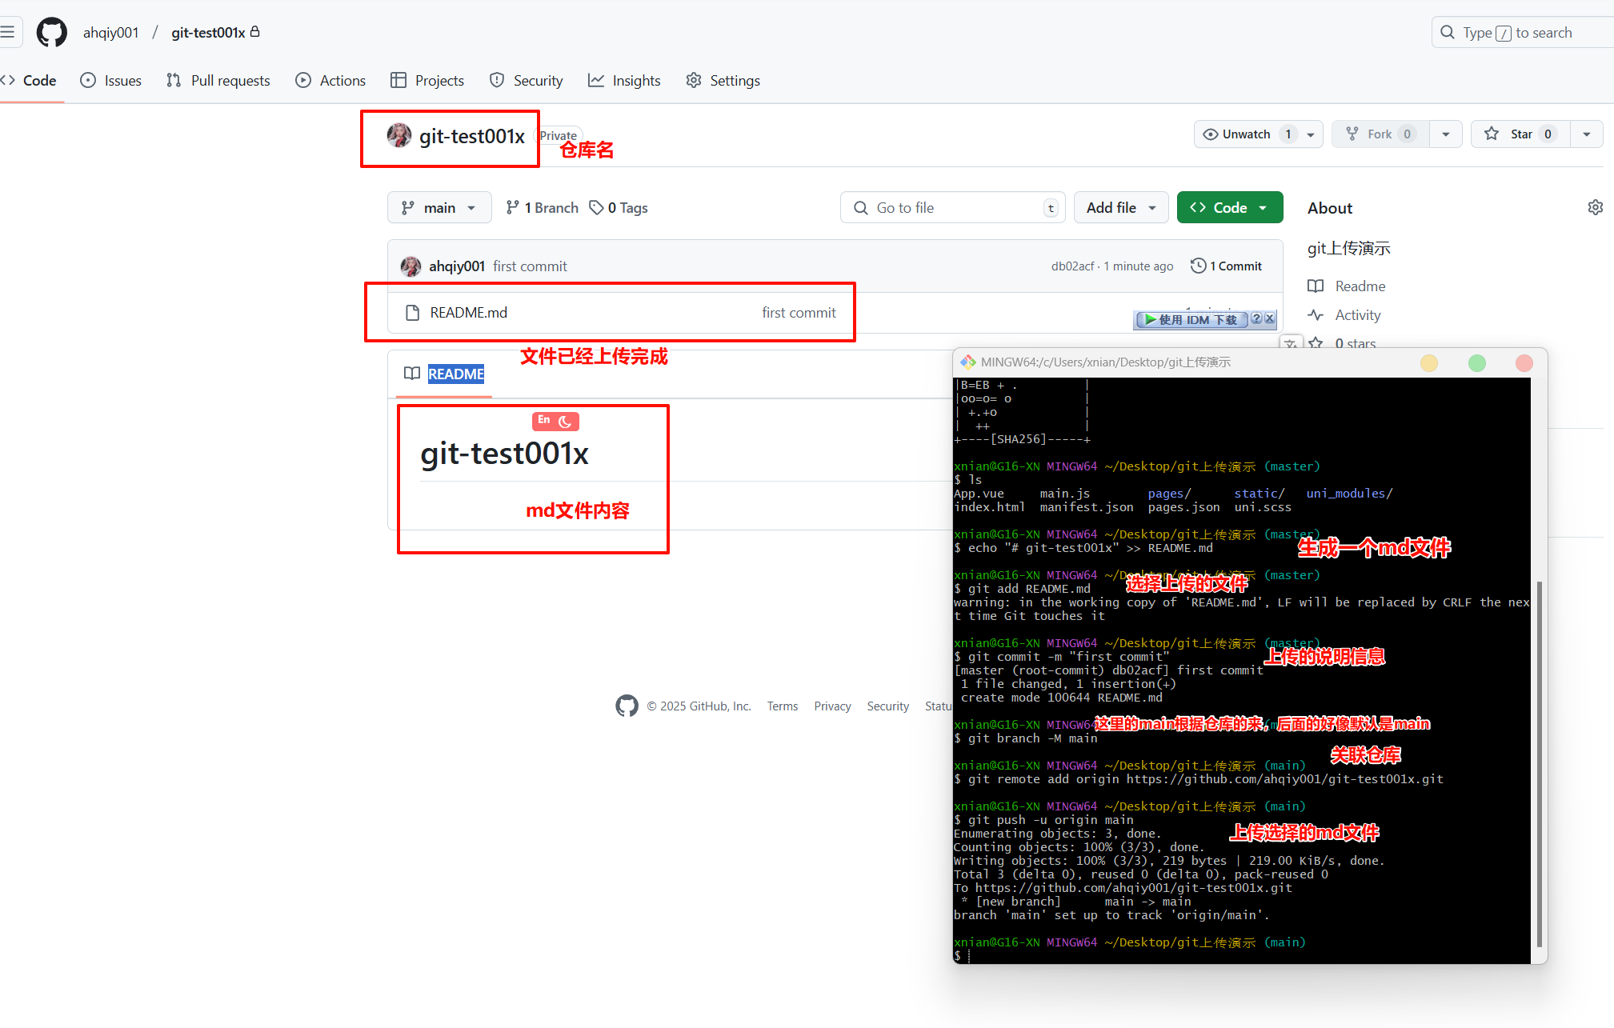The width and height of the screenshot is (1614, 1028).
Task: Click ahqiy001's avatar in the commit bar
Action: point(411,266)
